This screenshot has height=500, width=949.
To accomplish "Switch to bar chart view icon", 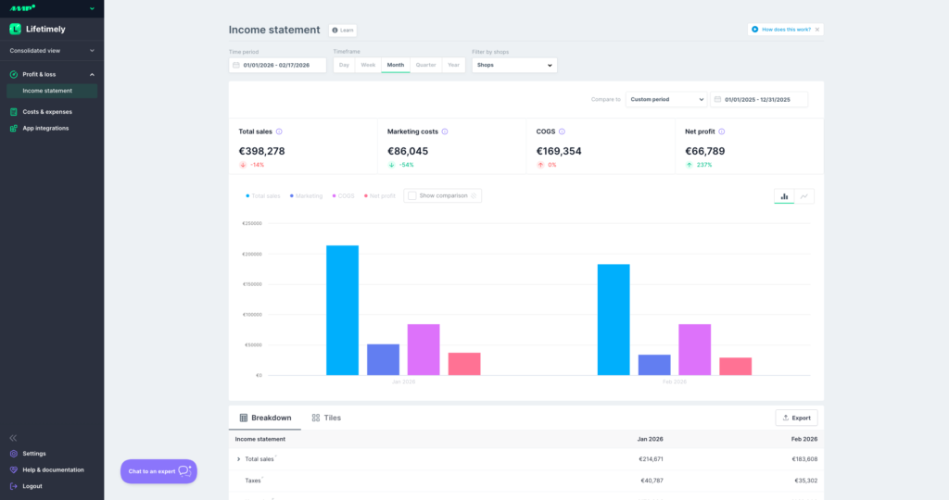I will point(784,196).
